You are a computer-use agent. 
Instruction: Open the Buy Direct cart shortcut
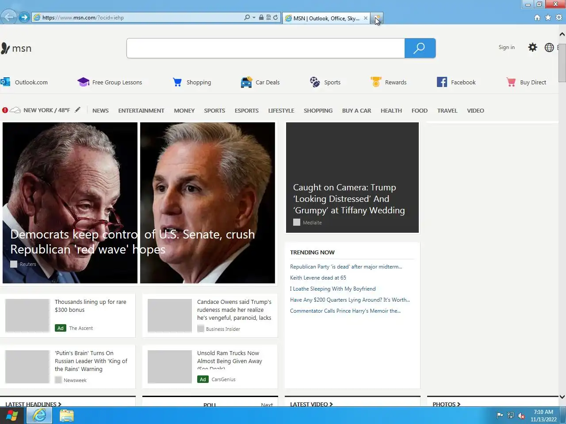[526, 82]
